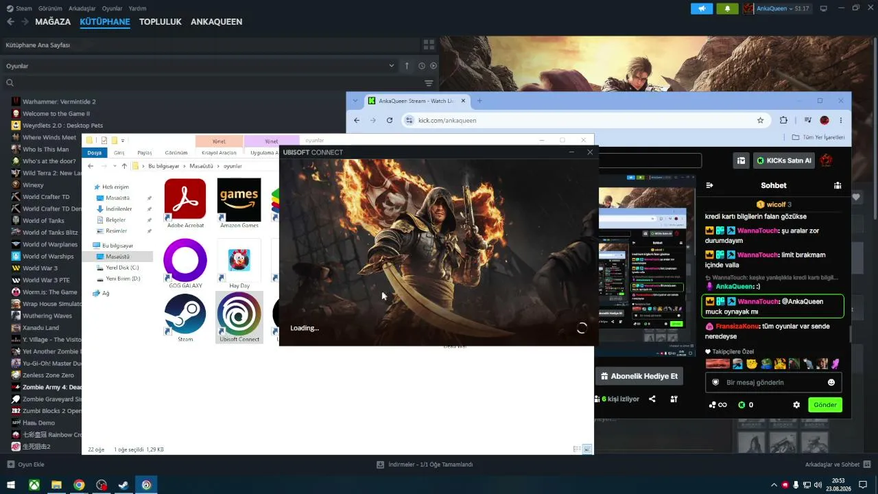Switch to Explorer Görünüm ribbon tab
The width and height of the screenshot is (878, 494).
176,152
